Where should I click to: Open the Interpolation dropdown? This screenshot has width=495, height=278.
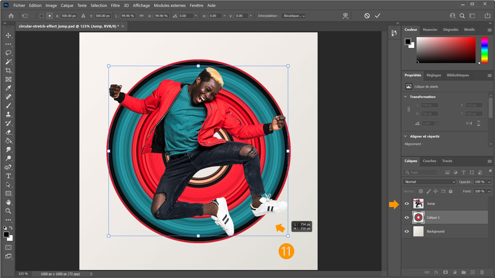pyautogui.click(x=293, y=16)
